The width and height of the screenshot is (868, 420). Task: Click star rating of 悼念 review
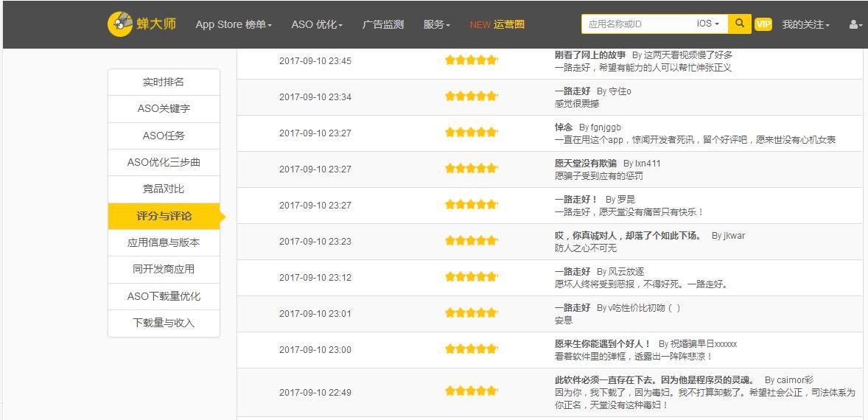click(471, 133)
